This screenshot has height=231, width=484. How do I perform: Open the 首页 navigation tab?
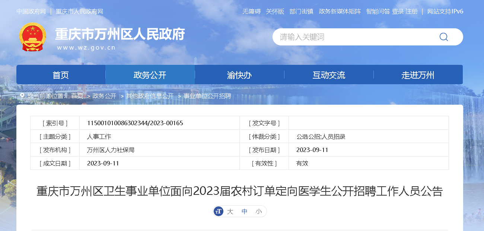tap(61, 75)
